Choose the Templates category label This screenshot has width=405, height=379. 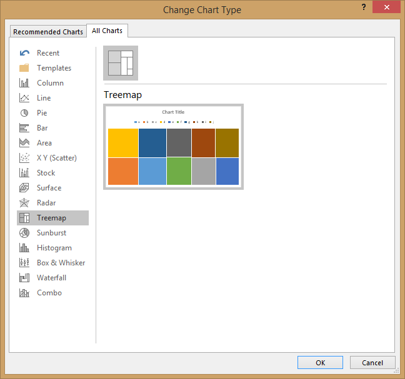[x=54, y=68]
